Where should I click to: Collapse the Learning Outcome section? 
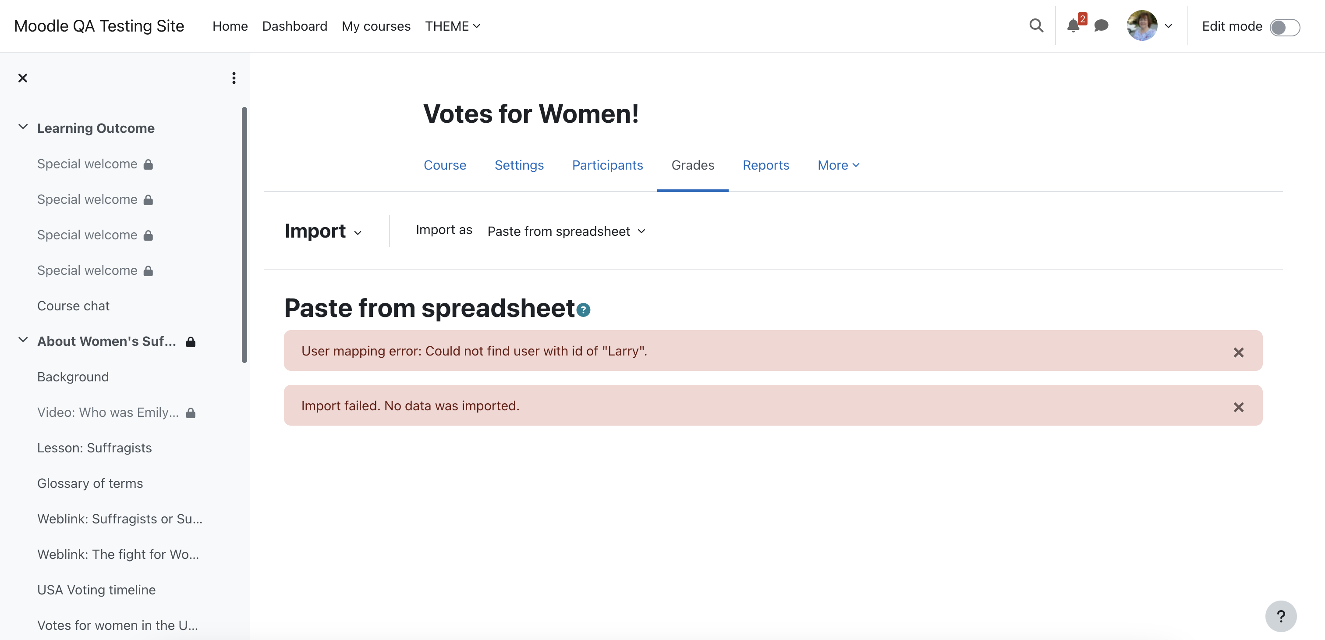pos(23,127)
